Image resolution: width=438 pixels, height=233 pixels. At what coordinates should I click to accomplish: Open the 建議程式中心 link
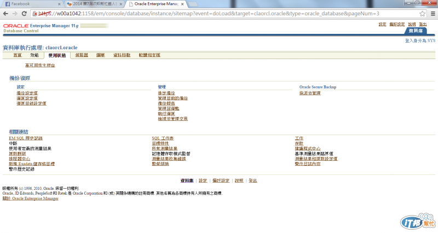click(308, 148)
